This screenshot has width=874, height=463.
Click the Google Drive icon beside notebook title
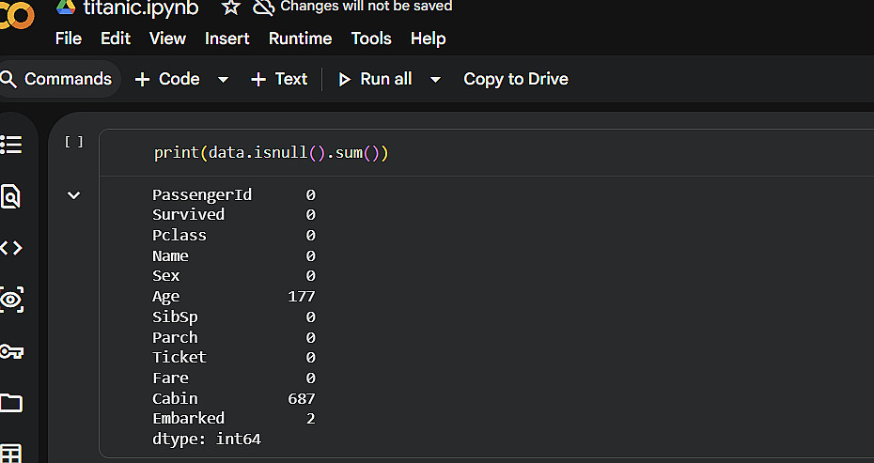coord(65,7)
